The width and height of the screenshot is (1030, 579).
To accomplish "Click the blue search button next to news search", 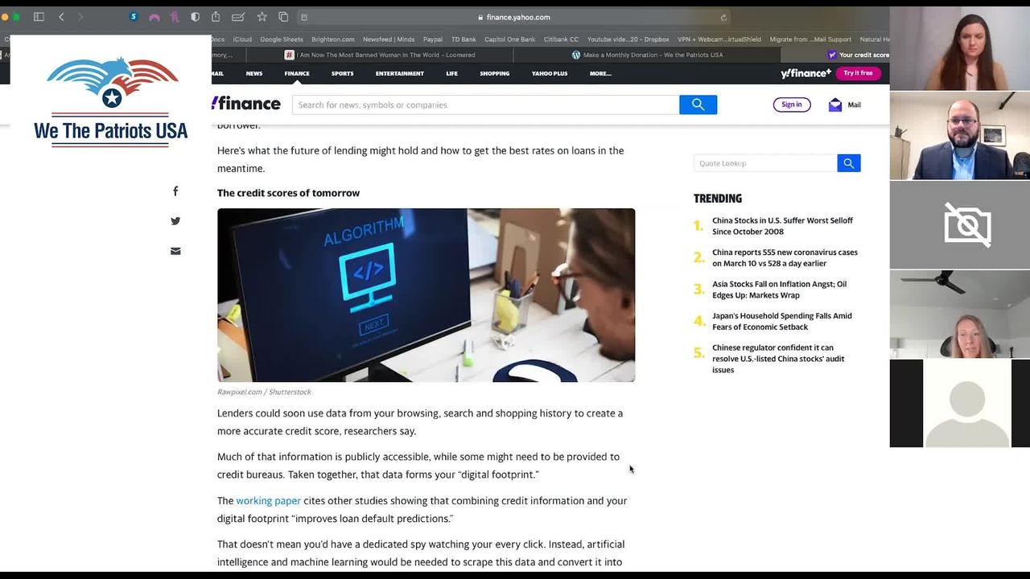I will coord(698,105).
